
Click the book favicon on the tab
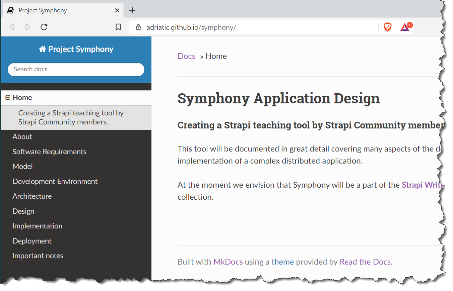click(x=10, y=10)
